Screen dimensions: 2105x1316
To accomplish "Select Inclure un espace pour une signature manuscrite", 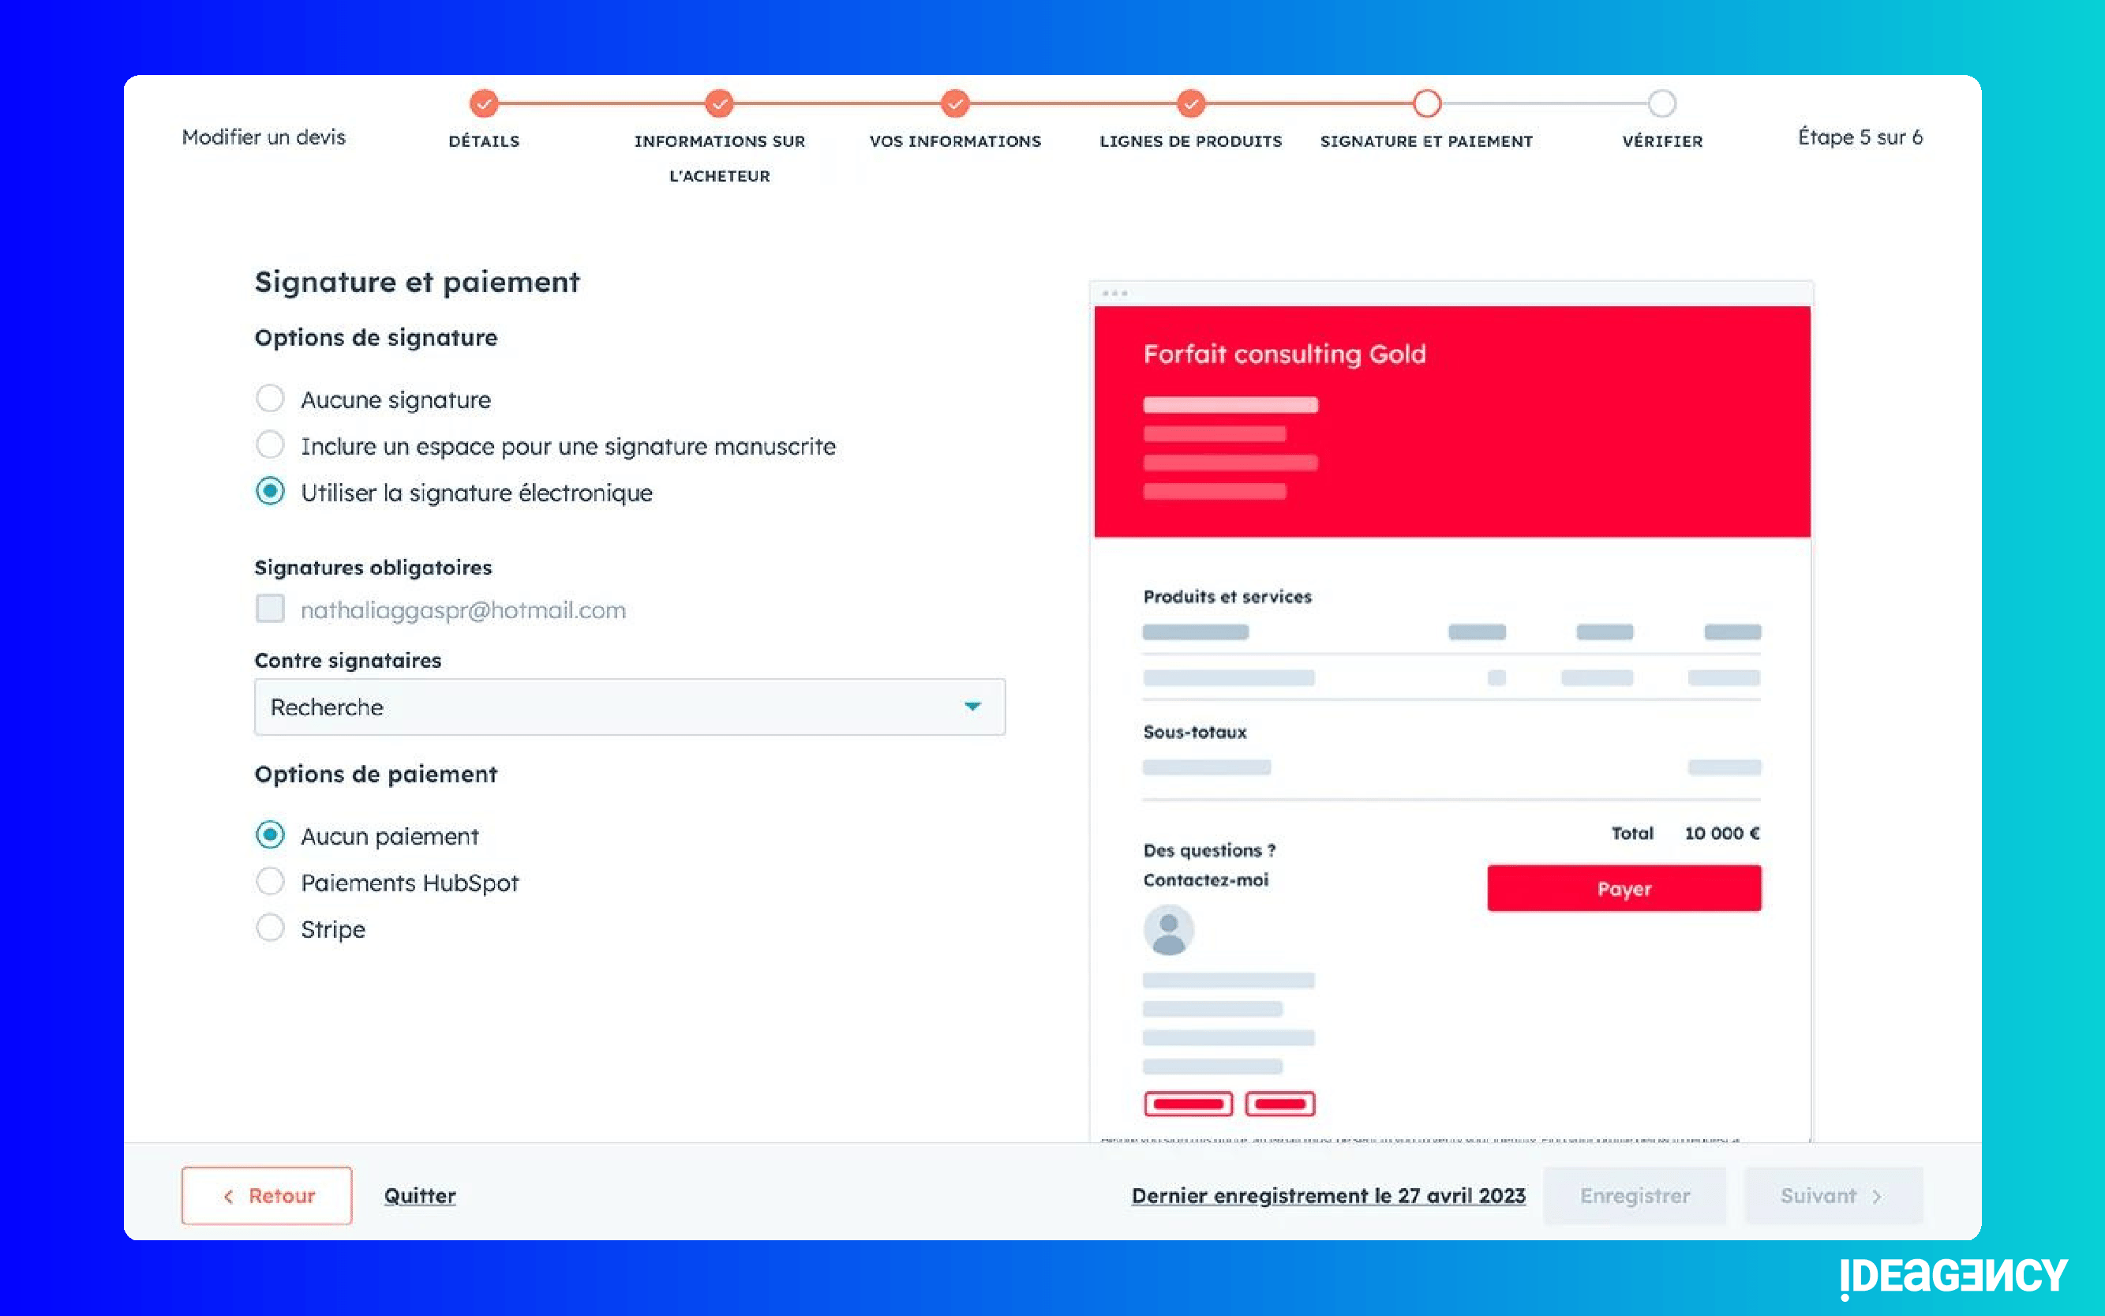I will pyautogui.click(x=270, y=444).
